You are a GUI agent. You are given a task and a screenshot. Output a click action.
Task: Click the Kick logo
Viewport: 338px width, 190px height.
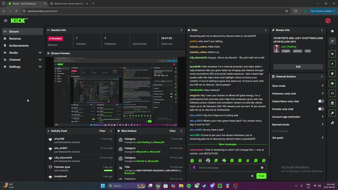click(x=19, y=21)
